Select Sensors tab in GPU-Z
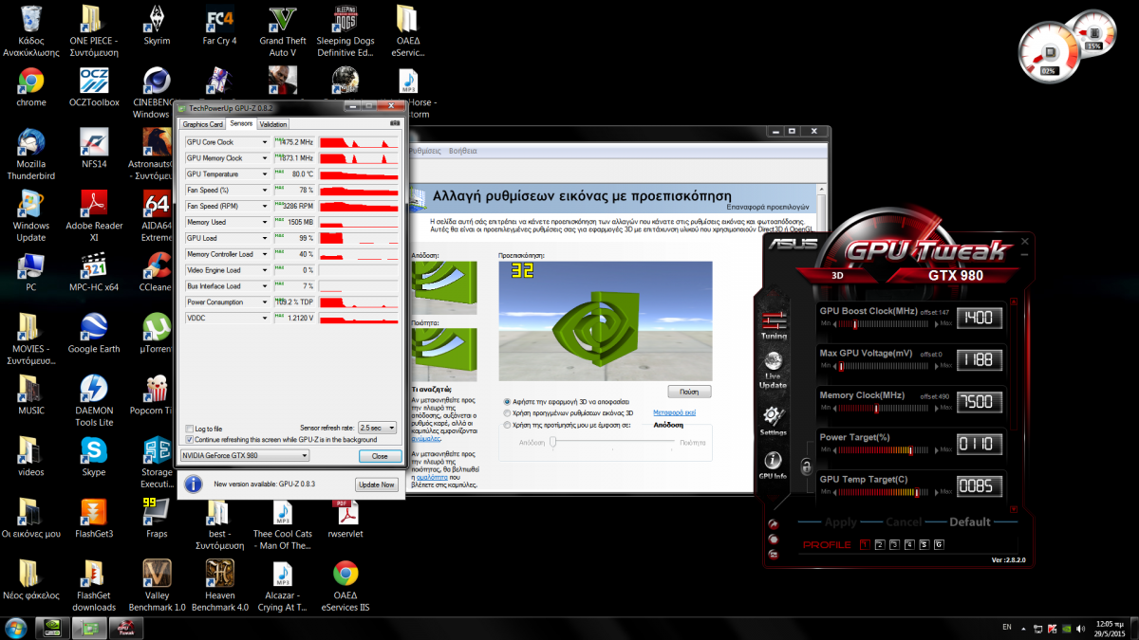 (x=241, y=123)
